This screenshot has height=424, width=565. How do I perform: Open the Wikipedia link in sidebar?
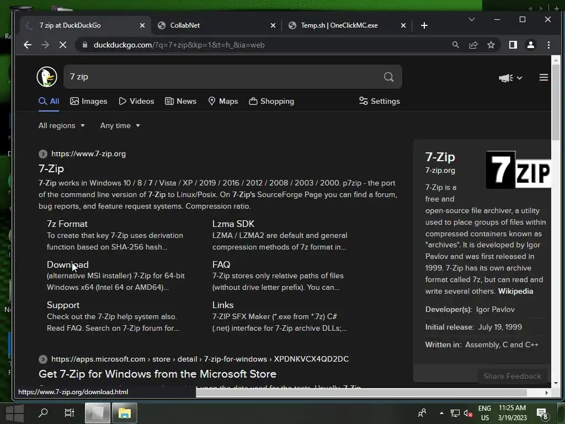(x=515, y=291)
